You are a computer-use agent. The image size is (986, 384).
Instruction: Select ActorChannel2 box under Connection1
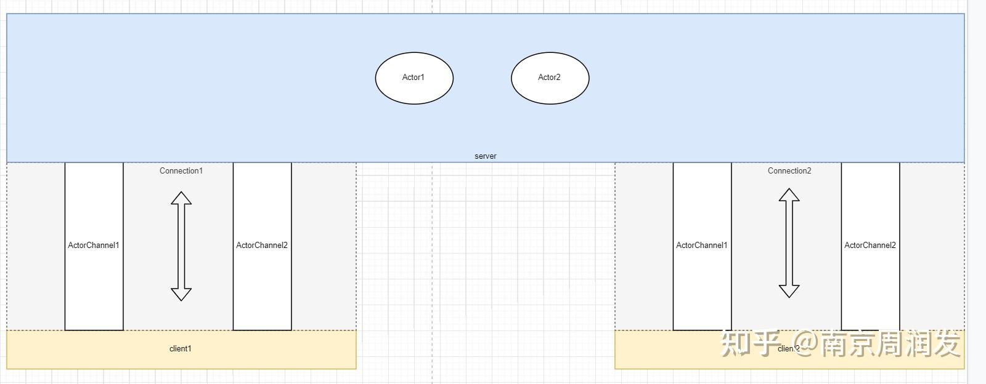coord(262,246)
